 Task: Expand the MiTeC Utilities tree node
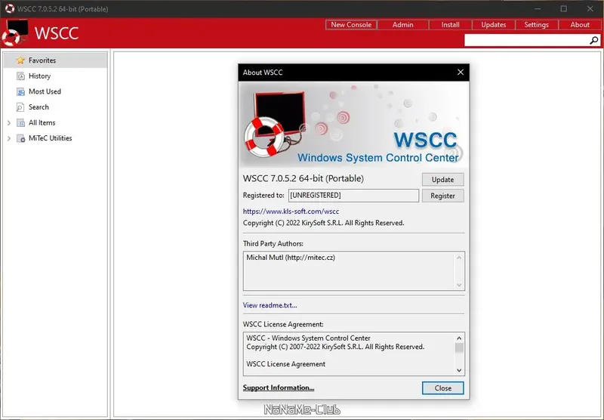click(x=9, y=138)
